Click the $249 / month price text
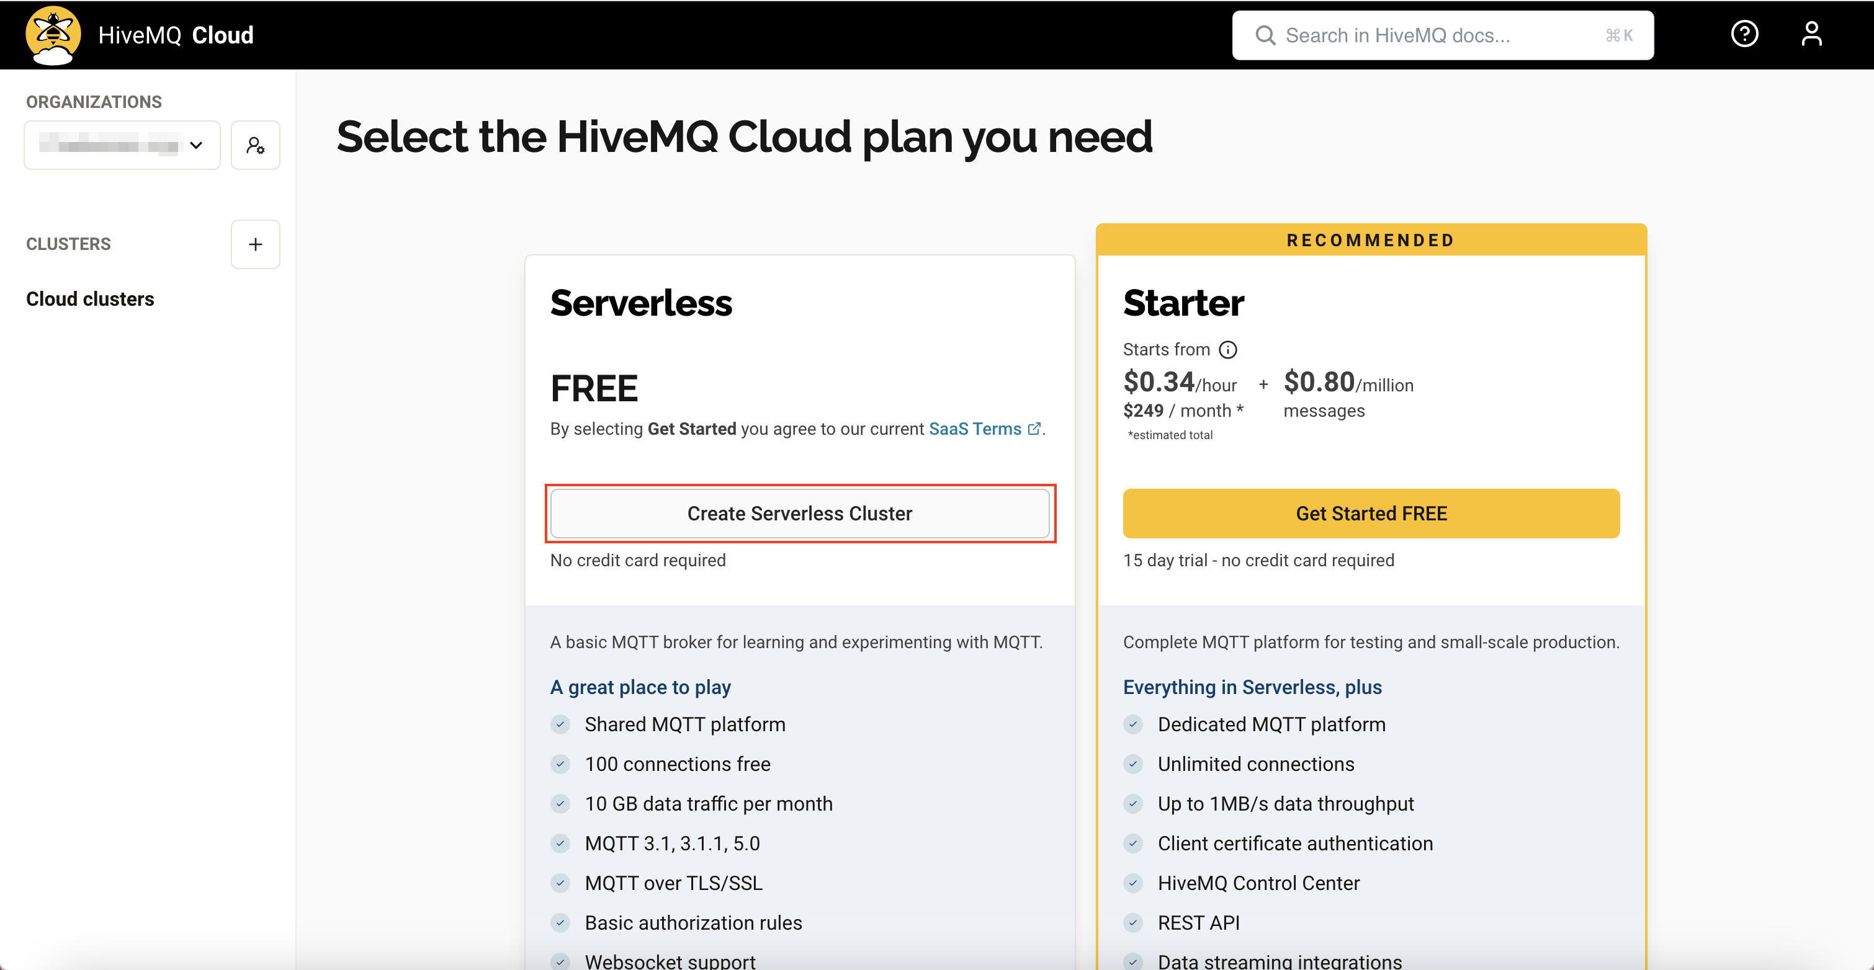1874x970 pixels. [x=1183, y=411]
